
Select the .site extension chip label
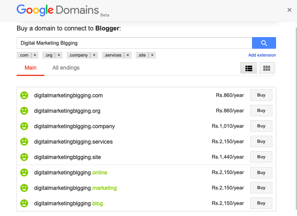142,55
